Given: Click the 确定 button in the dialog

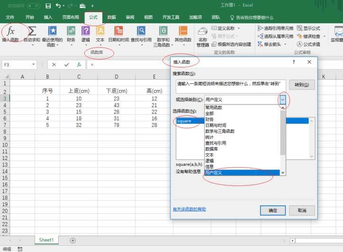Looking at the screenshot, I should [x=273, y=210].
